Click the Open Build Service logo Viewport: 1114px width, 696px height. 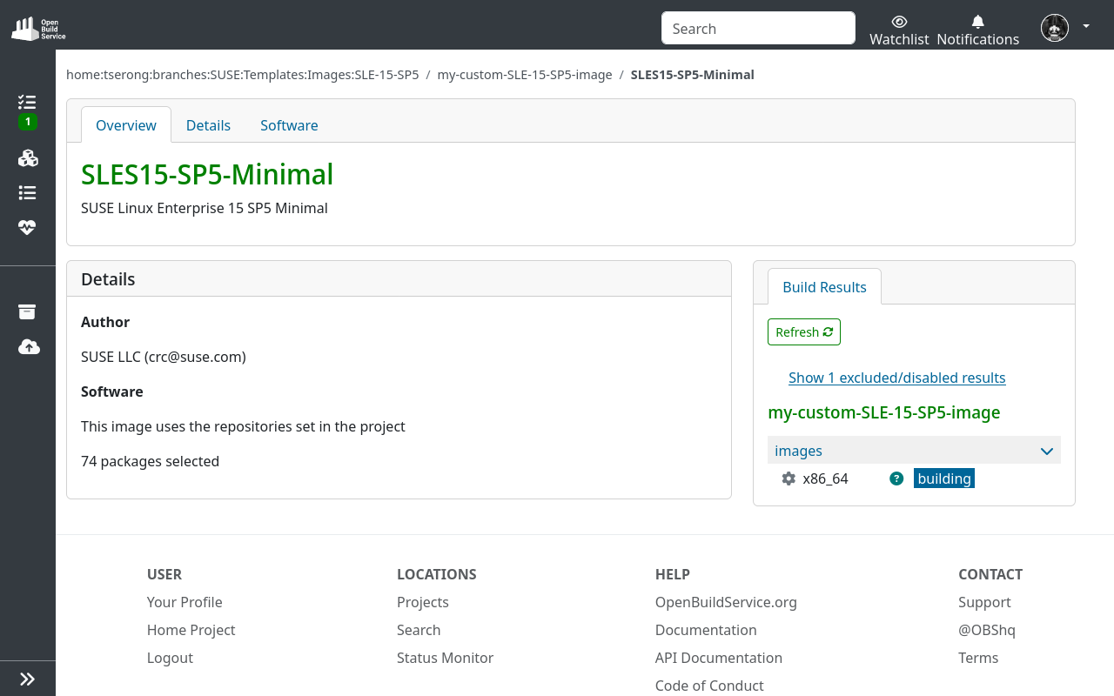coord(37,27)
